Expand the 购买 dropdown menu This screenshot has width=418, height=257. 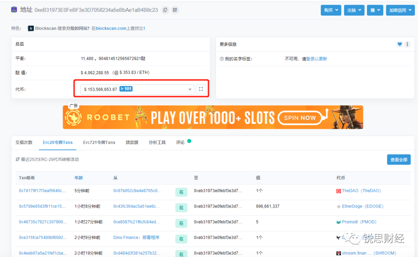(x=331, y=10)
